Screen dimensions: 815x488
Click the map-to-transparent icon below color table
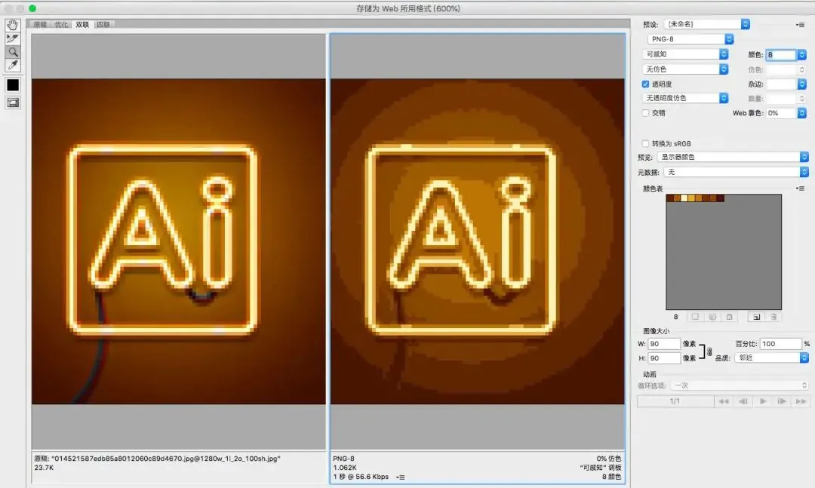pos(695,317)
